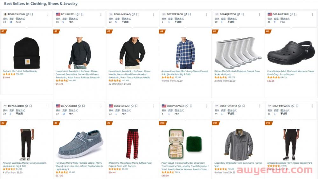Copy the B01KTUK3PM ASIN
Viewport: 318px width, 179px height.
pyautogui.click(x=239, y=106)
